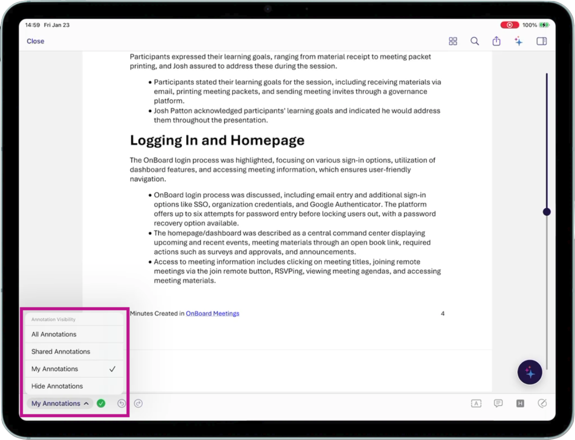Close the document with Close button
The width and height of the screenshot is (575, 440).
(35, 42)
